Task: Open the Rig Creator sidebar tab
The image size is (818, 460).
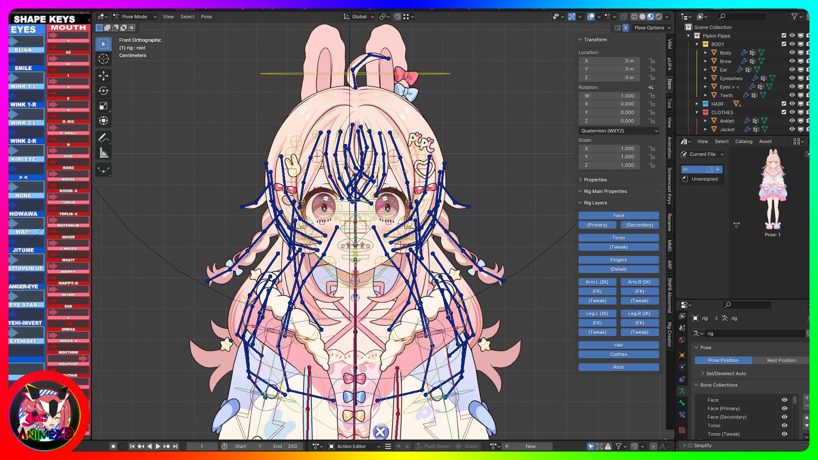Action: (x=669, y=334)
